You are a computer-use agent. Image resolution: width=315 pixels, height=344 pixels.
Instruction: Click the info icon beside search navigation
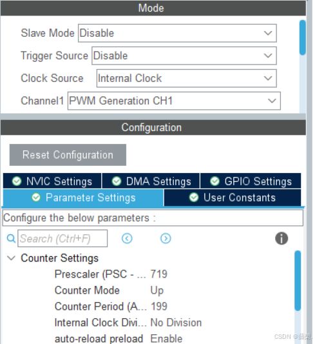pos(282,238)
